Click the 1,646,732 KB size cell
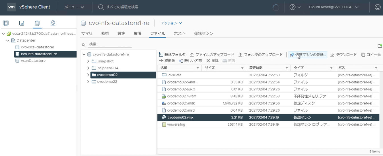 pos(232,103)
